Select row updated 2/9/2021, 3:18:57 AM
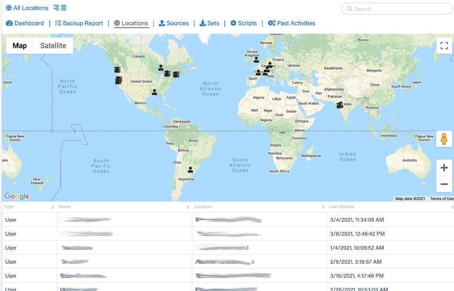This screenshot has width=454, height=291. 228,262
